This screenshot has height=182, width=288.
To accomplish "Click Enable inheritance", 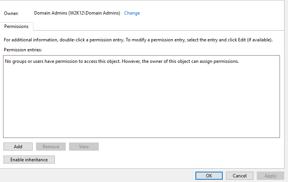I will pyautogui.click(x=29, y=160).
